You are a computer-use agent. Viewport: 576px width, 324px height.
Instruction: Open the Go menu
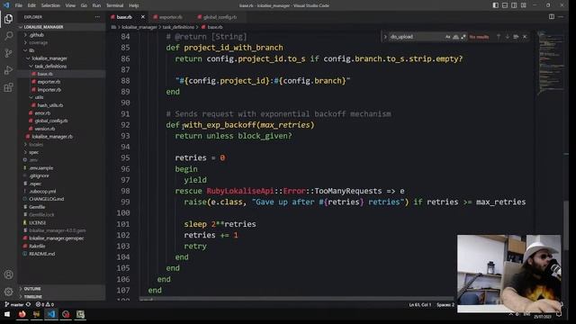84,5
